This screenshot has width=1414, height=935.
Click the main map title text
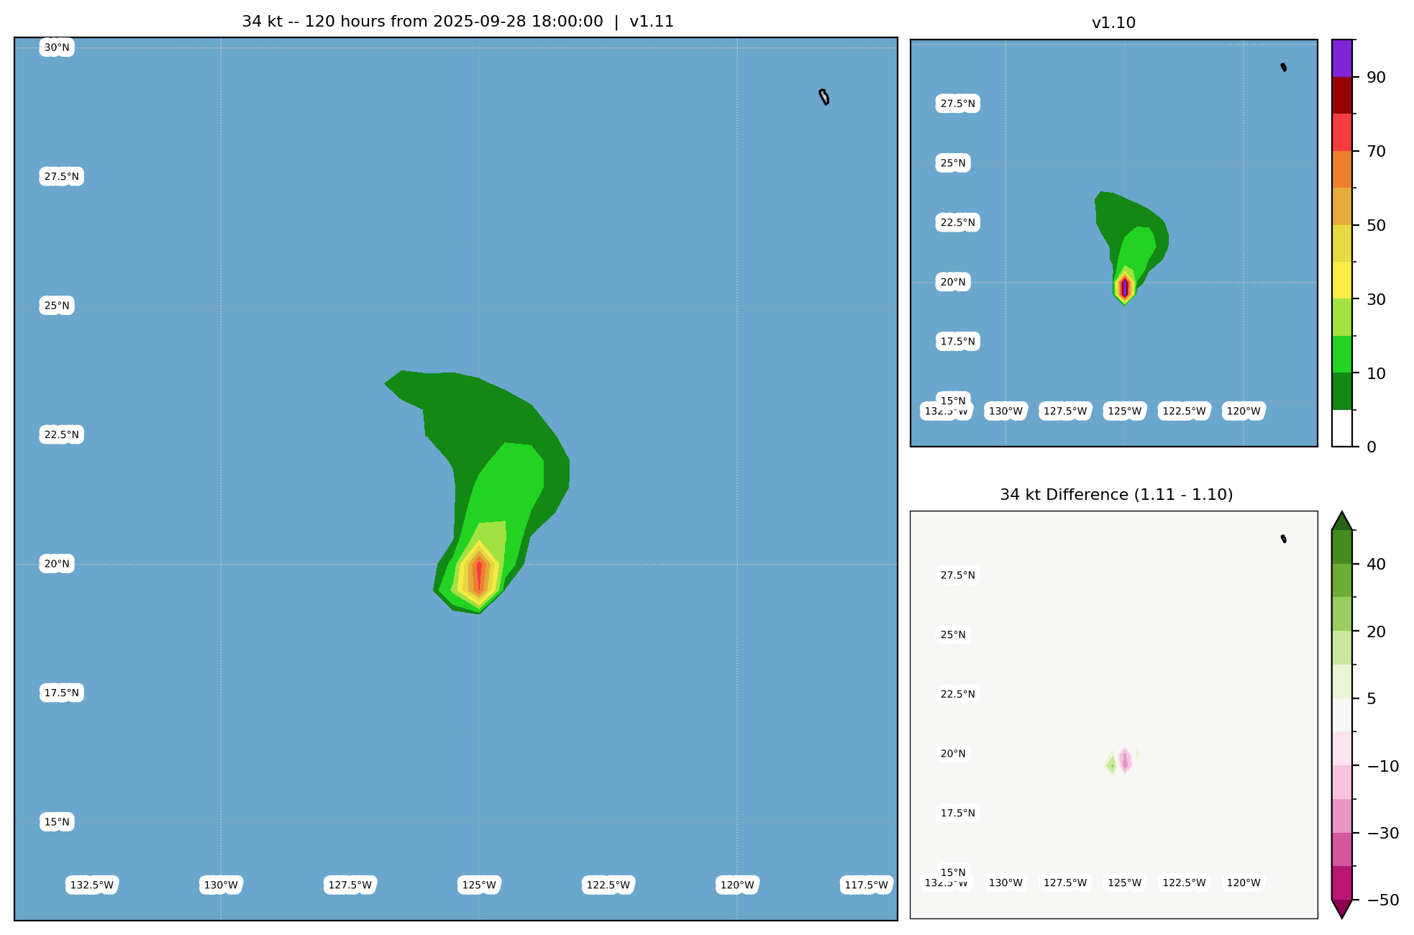(457, 22)
